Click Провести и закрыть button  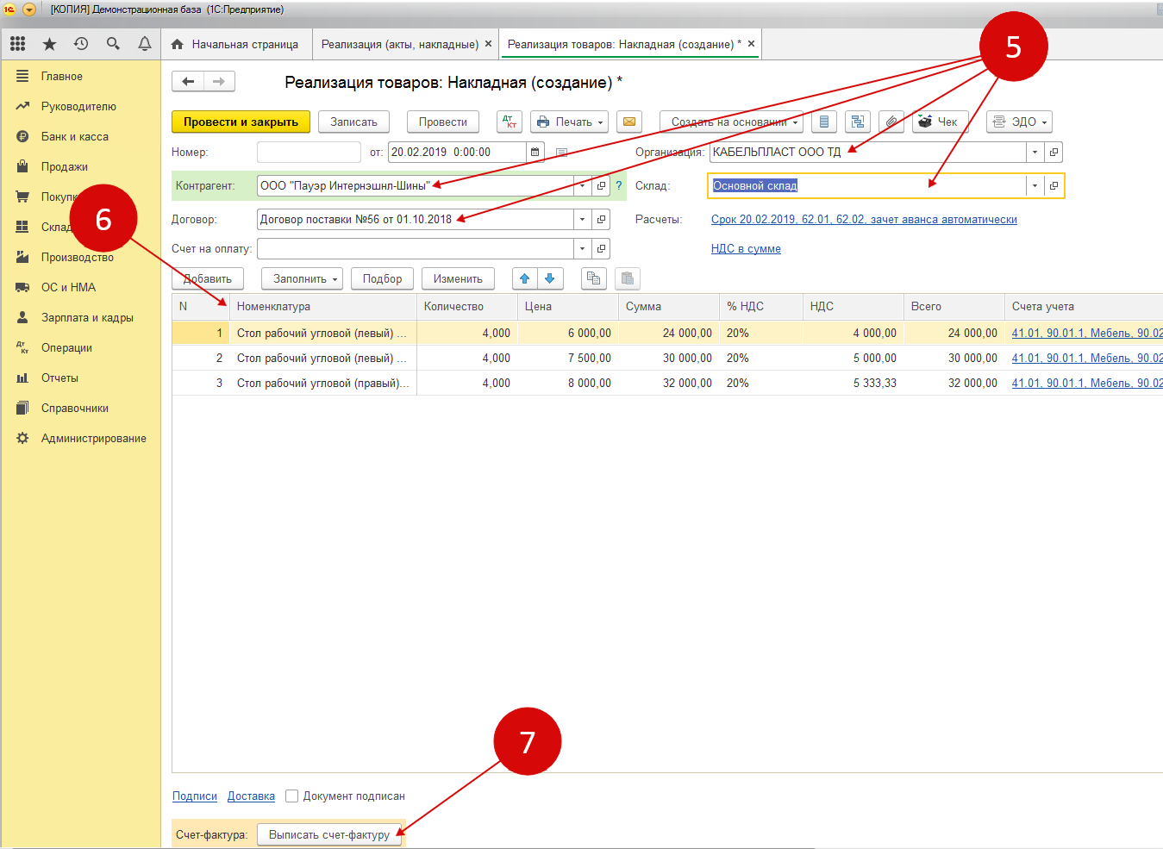241,122
